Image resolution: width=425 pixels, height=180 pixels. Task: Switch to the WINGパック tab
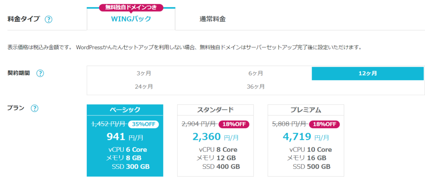131,19
